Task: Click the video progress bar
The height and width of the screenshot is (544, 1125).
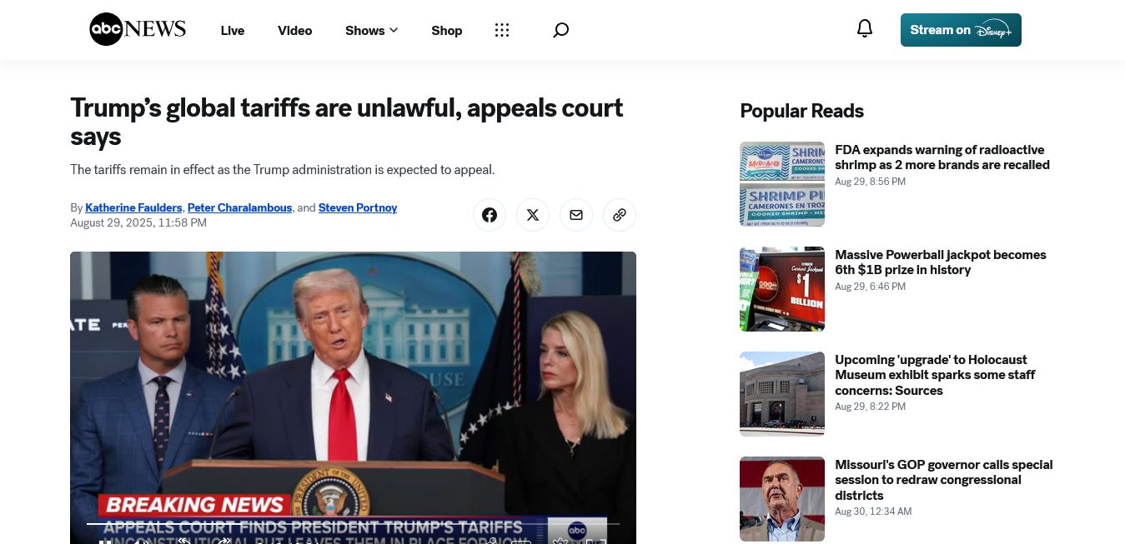Action: point(353,523)
